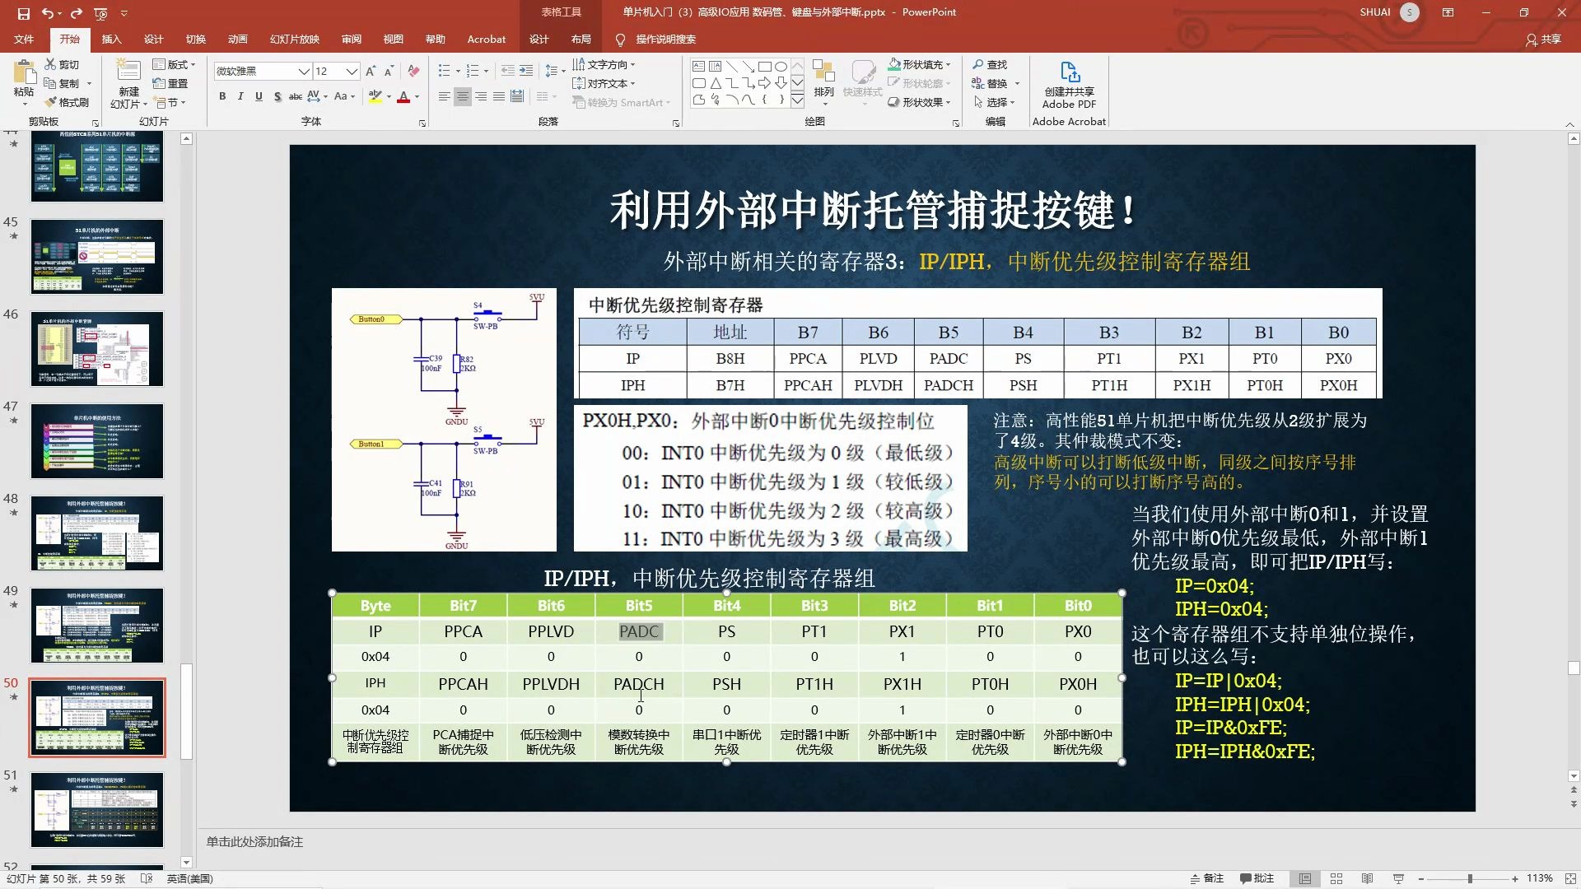Open the 幻灯片放映 ribbon tab
1581x889 pixels.
pos(293,39)
